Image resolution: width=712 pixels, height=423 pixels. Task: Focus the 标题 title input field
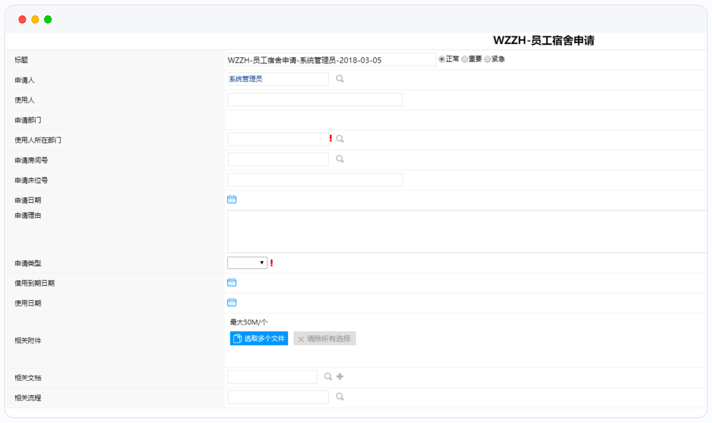[x=332, y=60]
